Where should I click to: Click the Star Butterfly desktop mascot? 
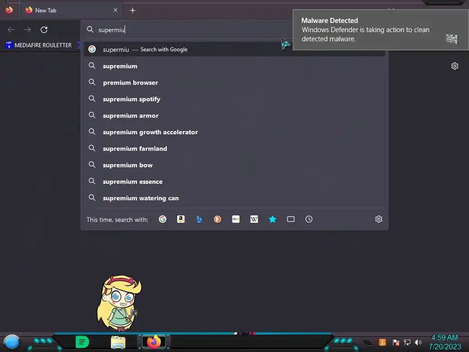coord(119,303)
